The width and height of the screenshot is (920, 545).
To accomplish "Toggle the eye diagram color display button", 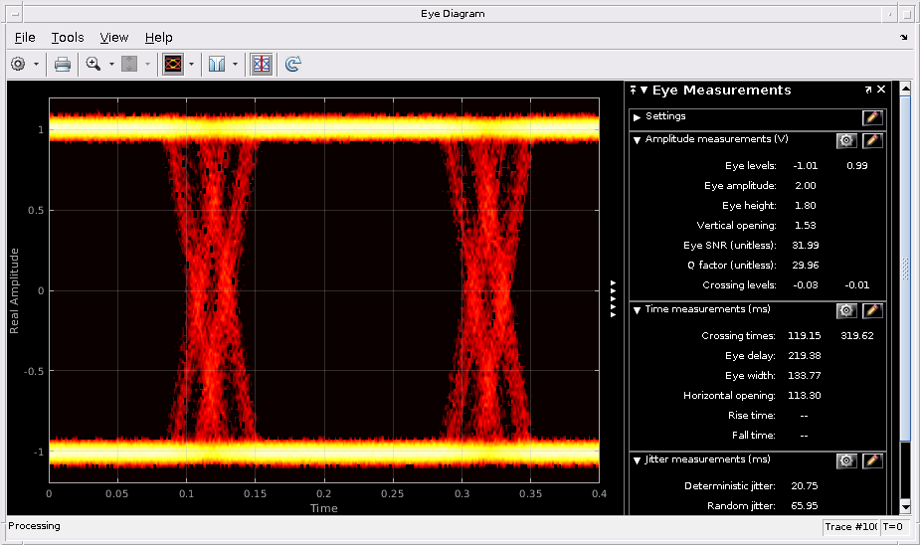I will [x=173, y=64].
